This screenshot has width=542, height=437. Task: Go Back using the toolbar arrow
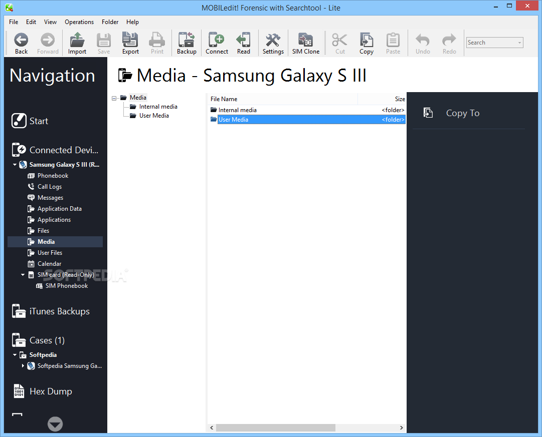tap(21, 44)
